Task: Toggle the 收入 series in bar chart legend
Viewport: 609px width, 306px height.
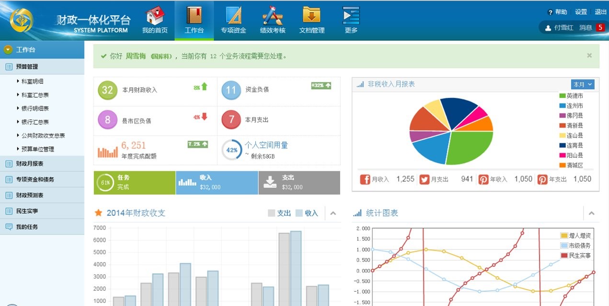Action: tap(307, 213)
